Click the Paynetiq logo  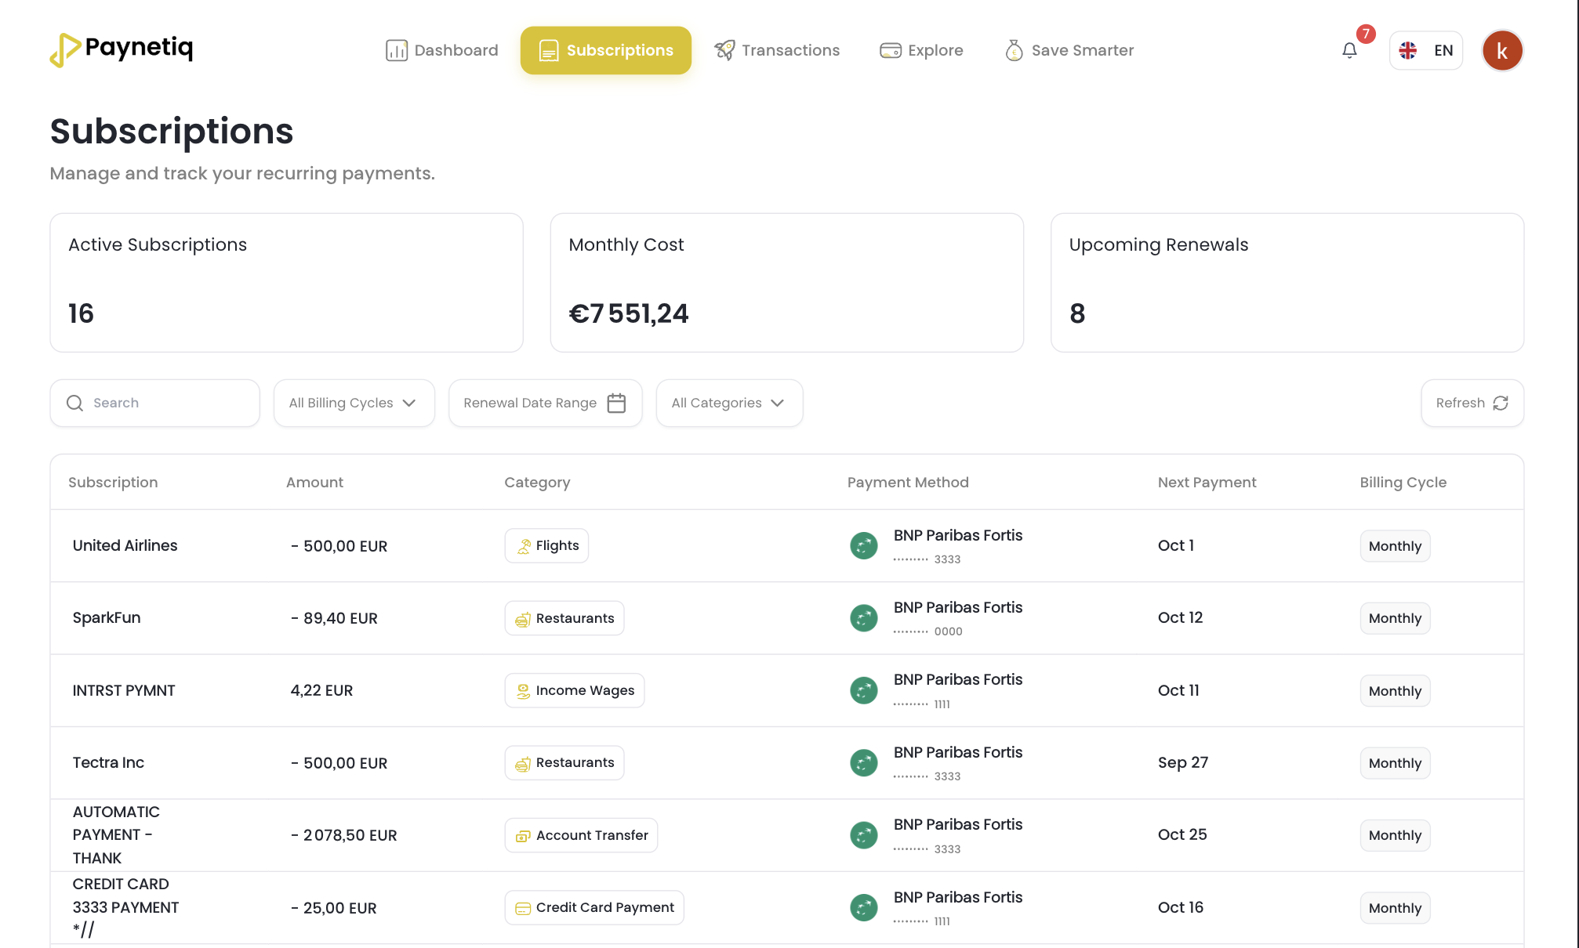[121, 49]
